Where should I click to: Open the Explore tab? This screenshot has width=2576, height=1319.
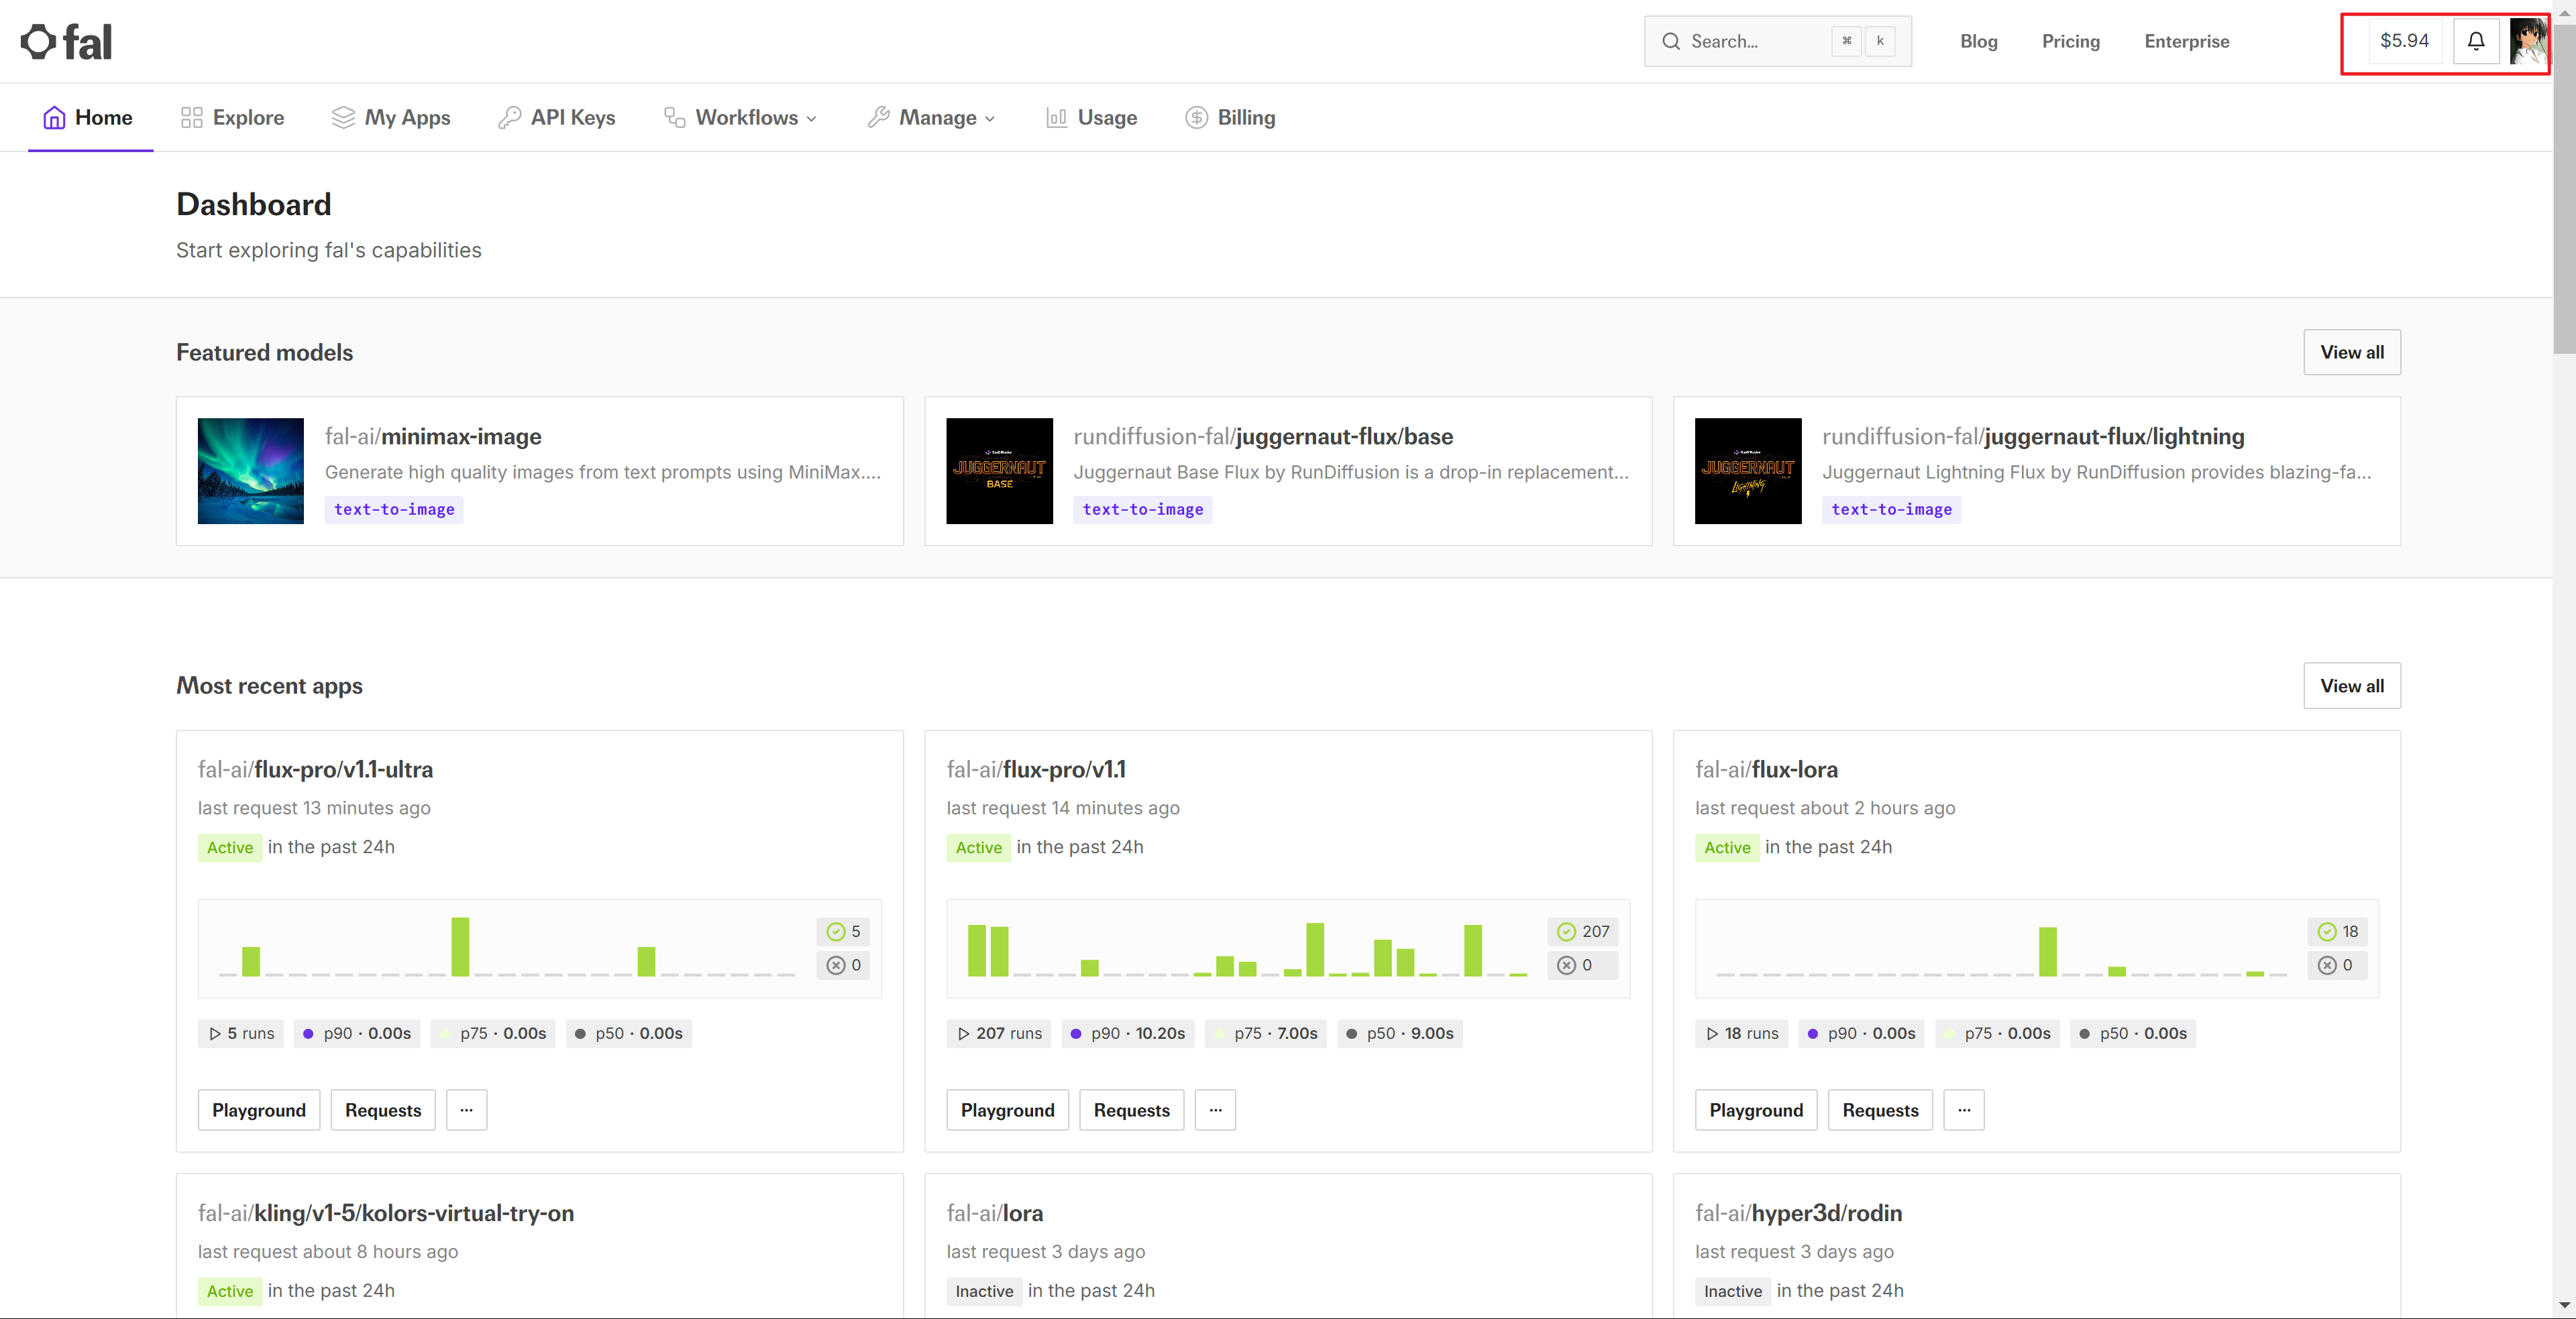point(232,118)
